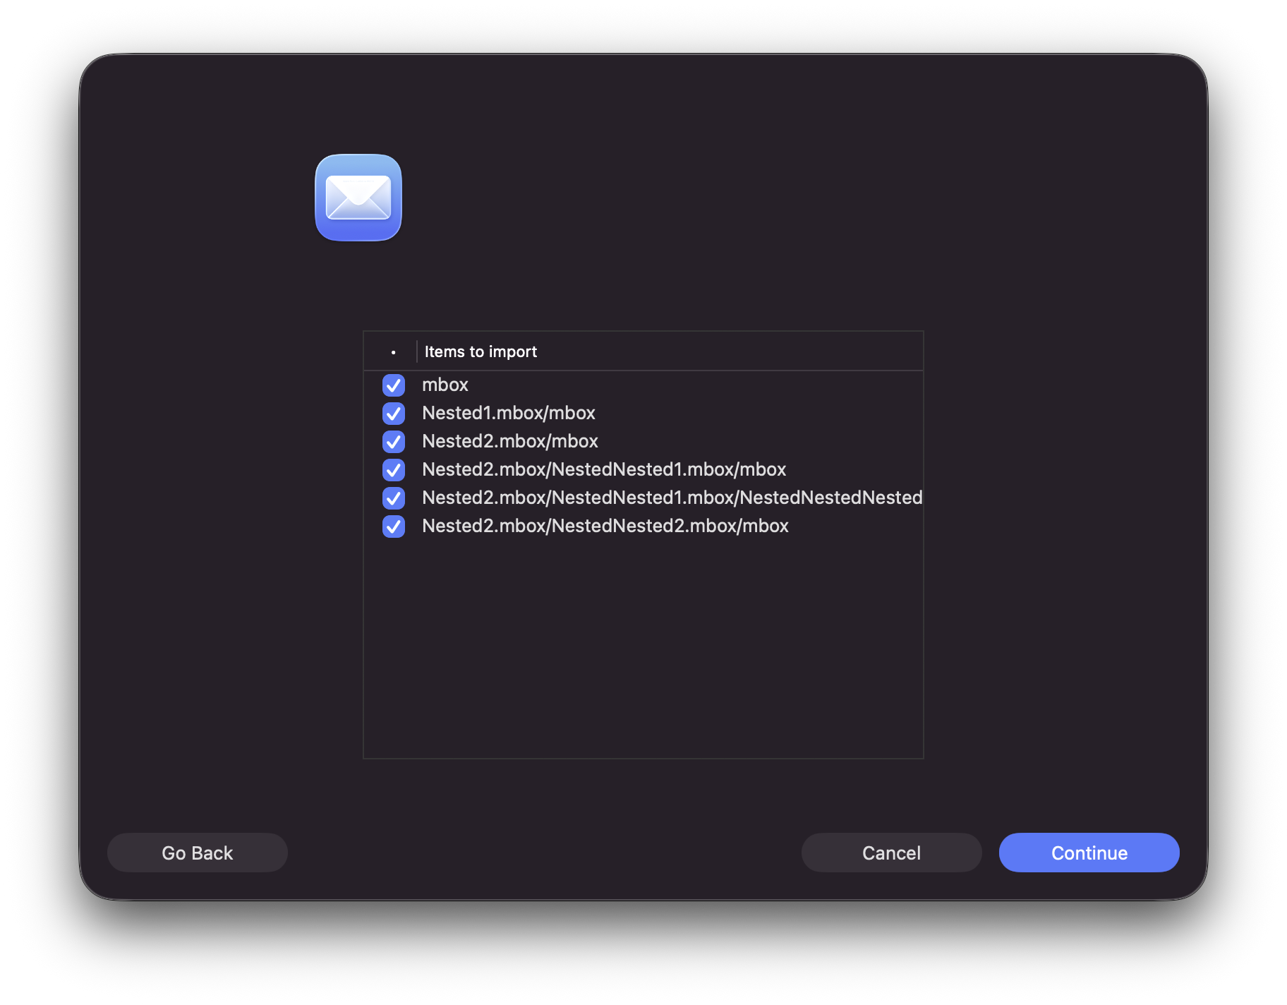1287x1005 pixels.
Task: Uncheck the top-level mbox checkbox
Action: click(x=394, y=385)
